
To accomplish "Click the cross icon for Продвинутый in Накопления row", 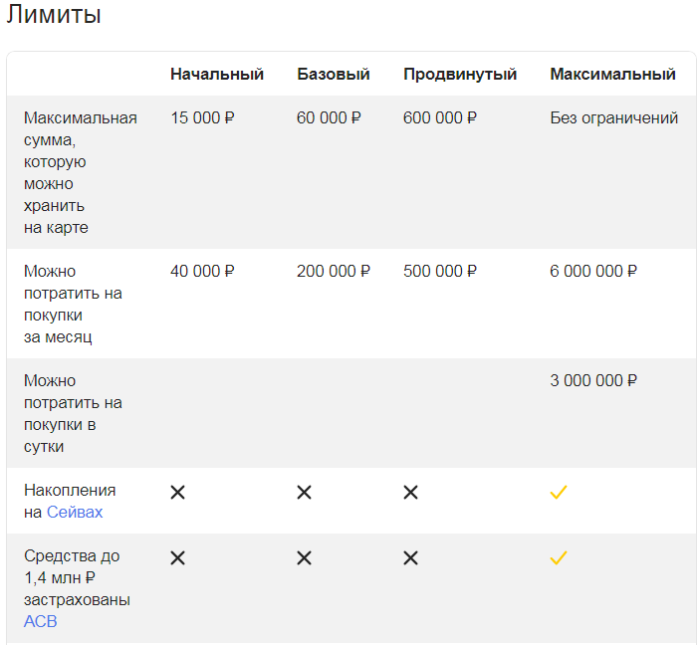I will [410, 492].
